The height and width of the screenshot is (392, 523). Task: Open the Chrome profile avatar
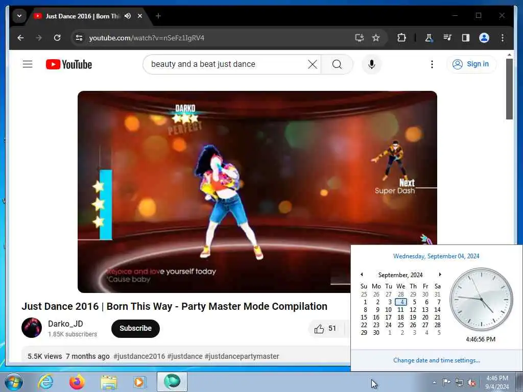tap(484, 38)
